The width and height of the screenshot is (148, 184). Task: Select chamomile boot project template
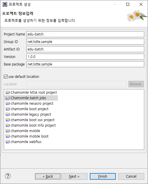click(x=30, y=109)
